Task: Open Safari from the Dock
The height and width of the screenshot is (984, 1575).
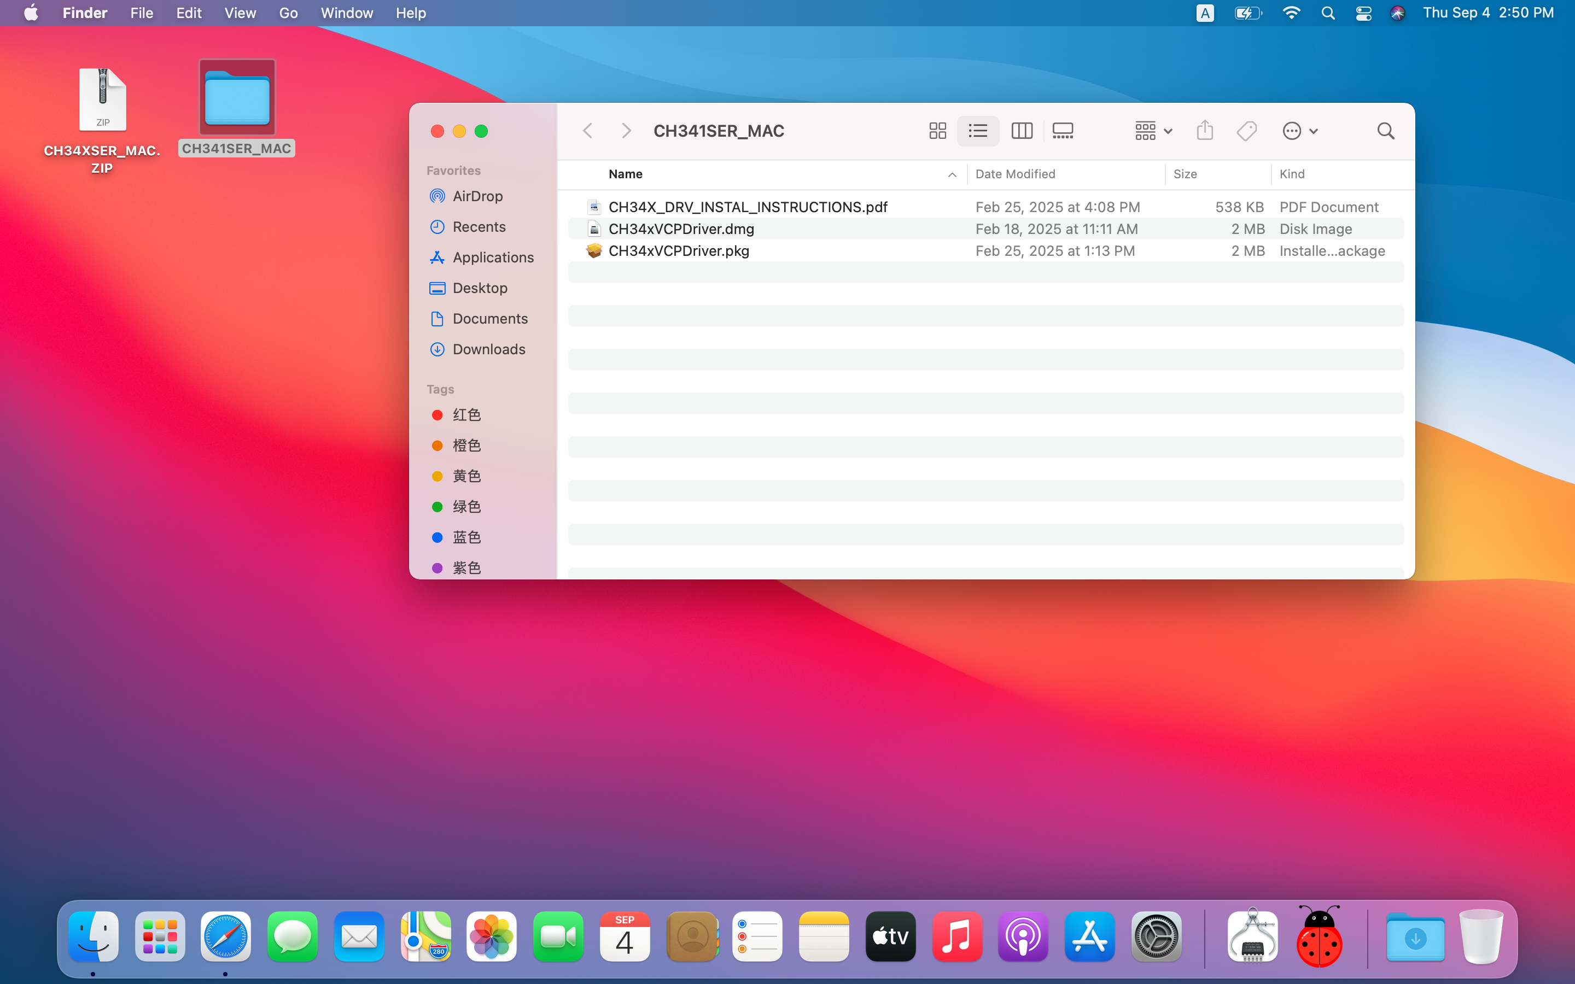Action: pos(226,936)
